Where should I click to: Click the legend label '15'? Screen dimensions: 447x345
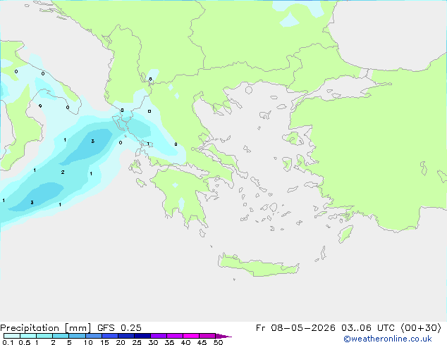point(104,342)
